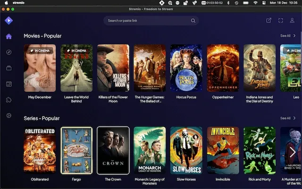Viewport: 302px width, 189px height.
Task: Open Calendar icon in sidebar
Action: pos(8,84)
